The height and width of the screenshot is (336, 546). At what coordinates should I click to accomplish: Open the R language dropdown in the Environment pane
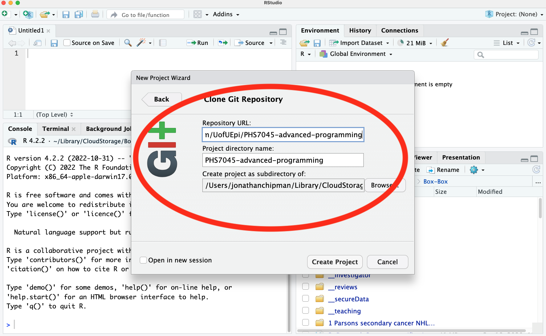(x=306, y=54)
